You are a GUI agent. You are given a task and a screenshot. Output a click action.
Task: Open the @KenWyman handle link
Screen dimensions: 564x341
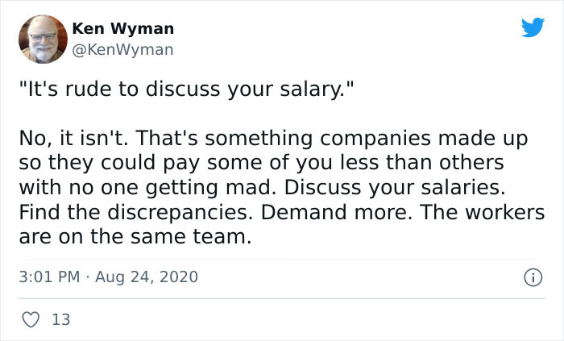(x=122, y=49)
